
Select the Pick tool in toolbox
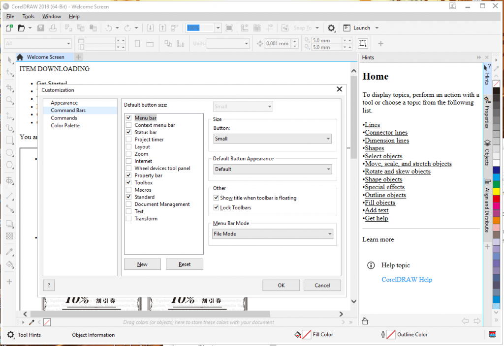(10, 59)
